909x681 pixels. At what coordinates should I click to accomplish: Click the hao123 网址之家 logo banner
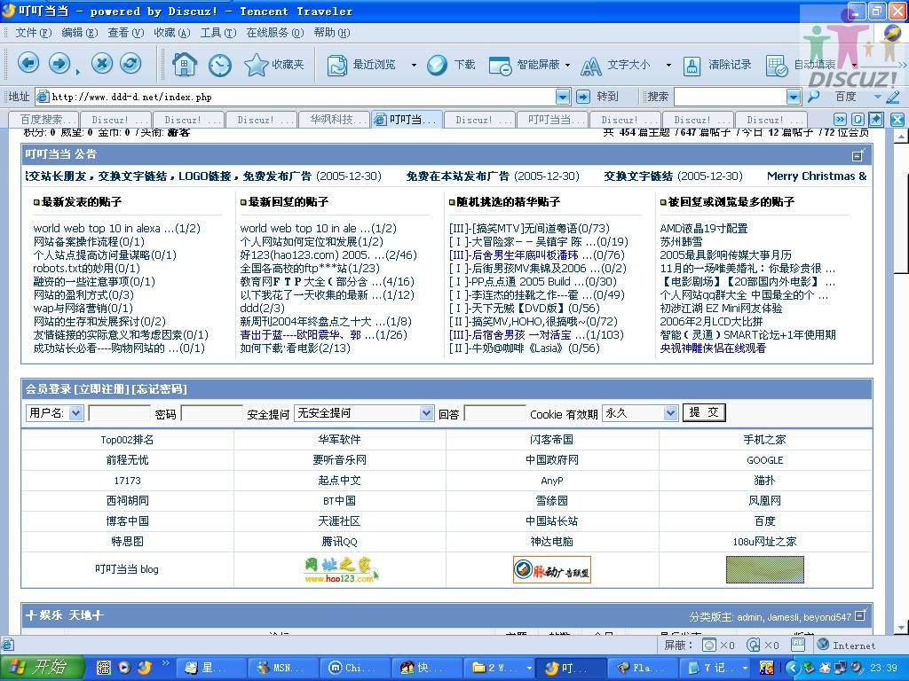[x=340, y=570]
